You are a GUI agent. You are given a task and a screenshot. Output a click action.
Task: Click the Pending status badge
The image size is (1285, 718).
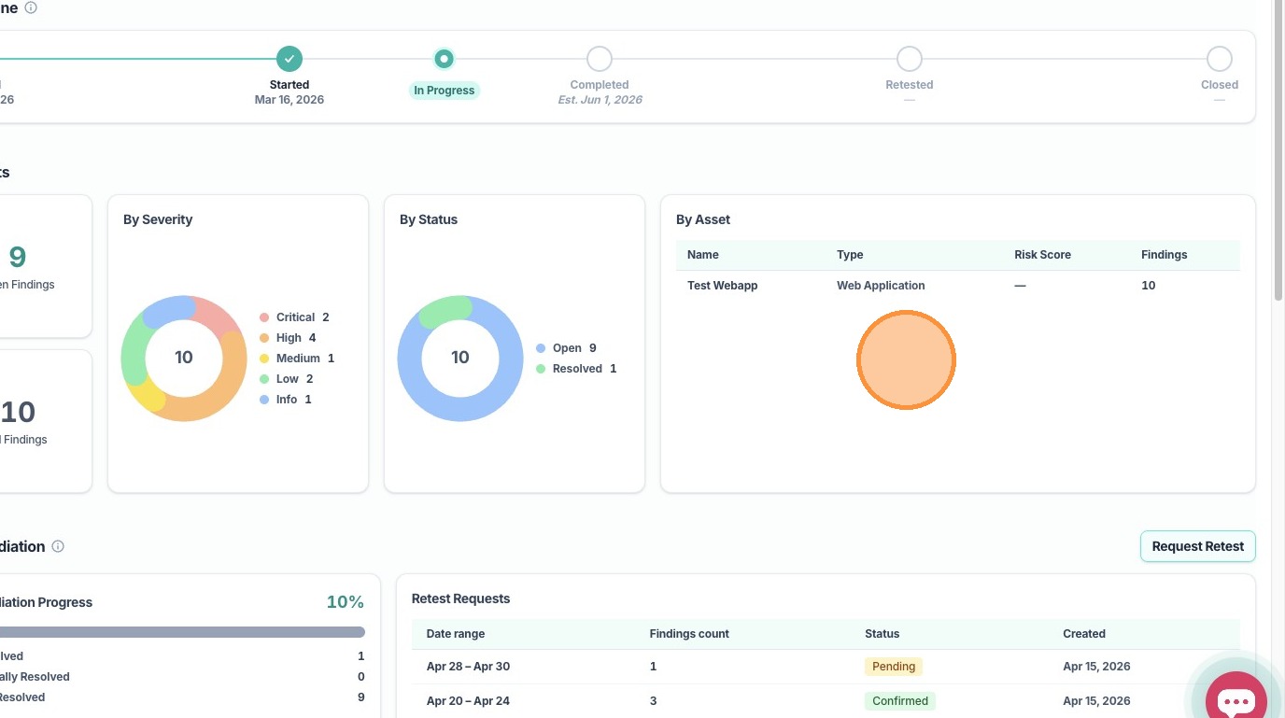point(894,667)
